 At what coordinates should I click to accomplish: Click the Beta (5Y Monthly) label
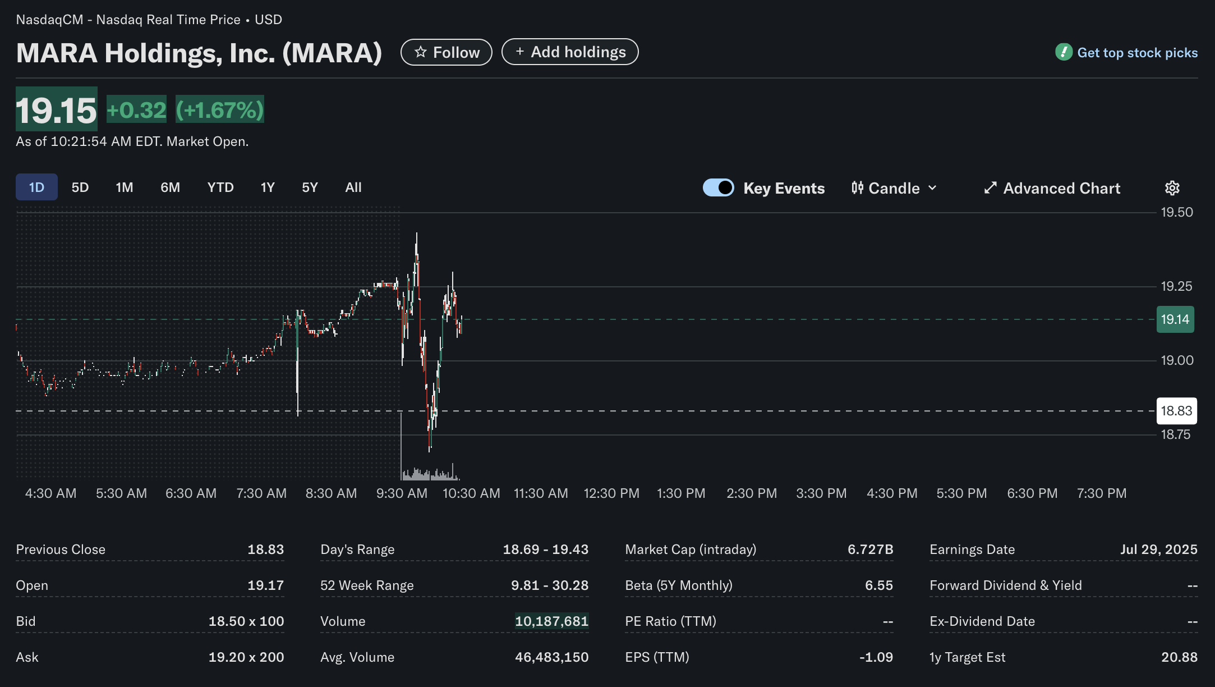[679, 585]
